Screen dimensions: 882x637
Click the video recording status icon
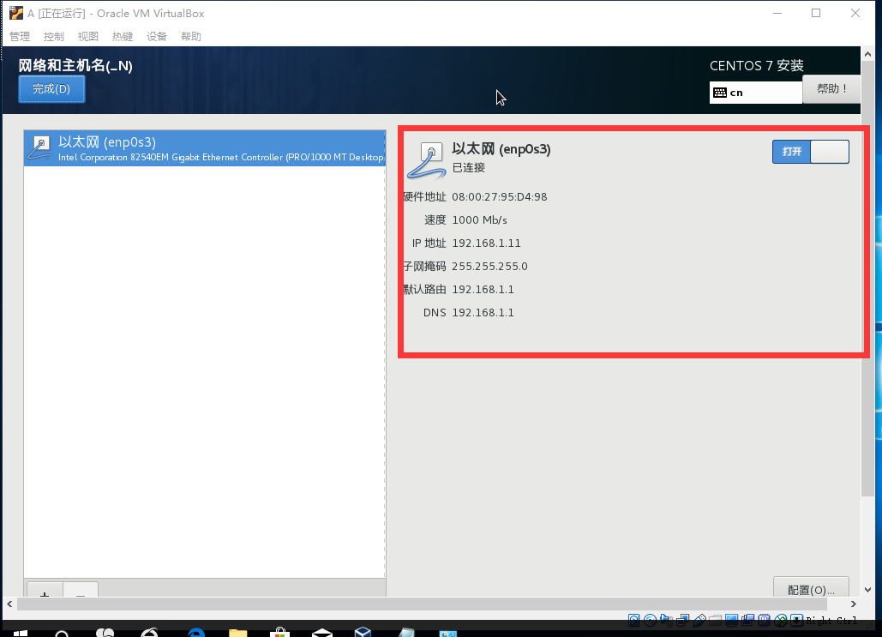click(747, 620)
